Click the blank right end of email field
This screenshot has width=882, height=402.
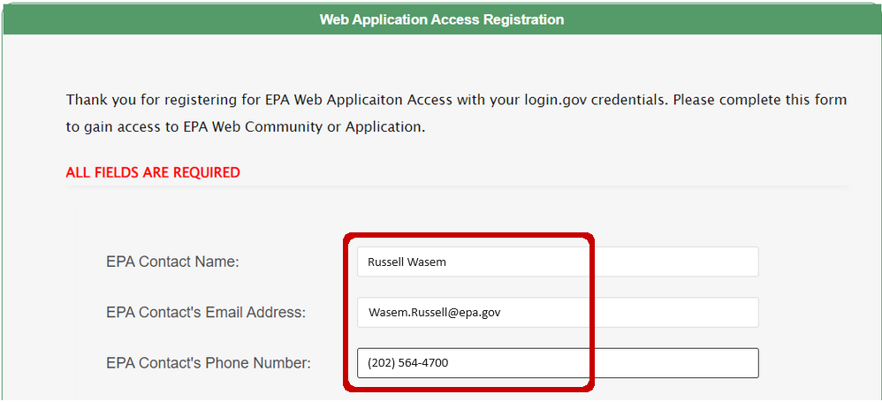coord(675,312)
